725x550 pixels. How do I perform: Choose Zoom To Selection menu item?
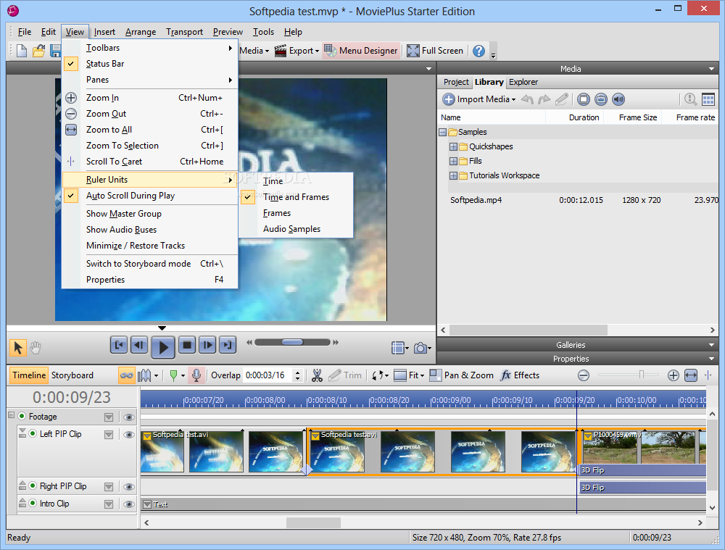(150, 146)
